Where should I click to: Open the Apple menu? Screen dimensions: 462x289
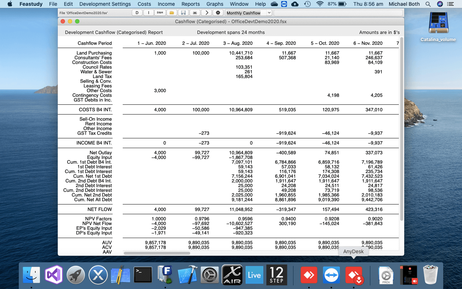point(10,4)
